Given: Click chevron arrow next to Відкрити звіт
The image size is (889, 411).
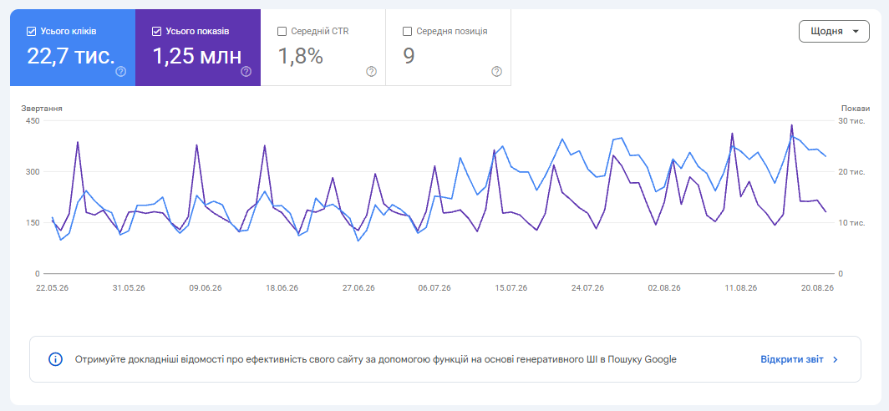Looking at the screenshot, I should (x=836, y=359).
